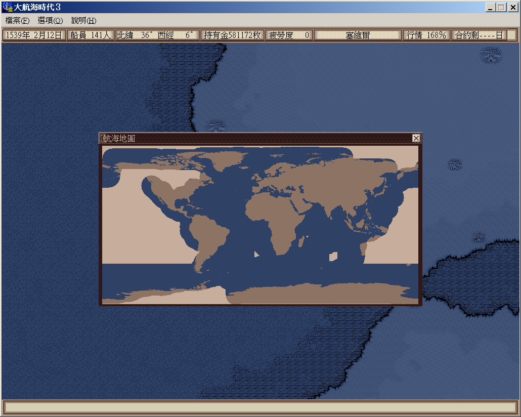The width and height of the screenshot is (521, 417).
Task: Close the 航海地圖 nautical map window
Action: (x=416, y=138)
